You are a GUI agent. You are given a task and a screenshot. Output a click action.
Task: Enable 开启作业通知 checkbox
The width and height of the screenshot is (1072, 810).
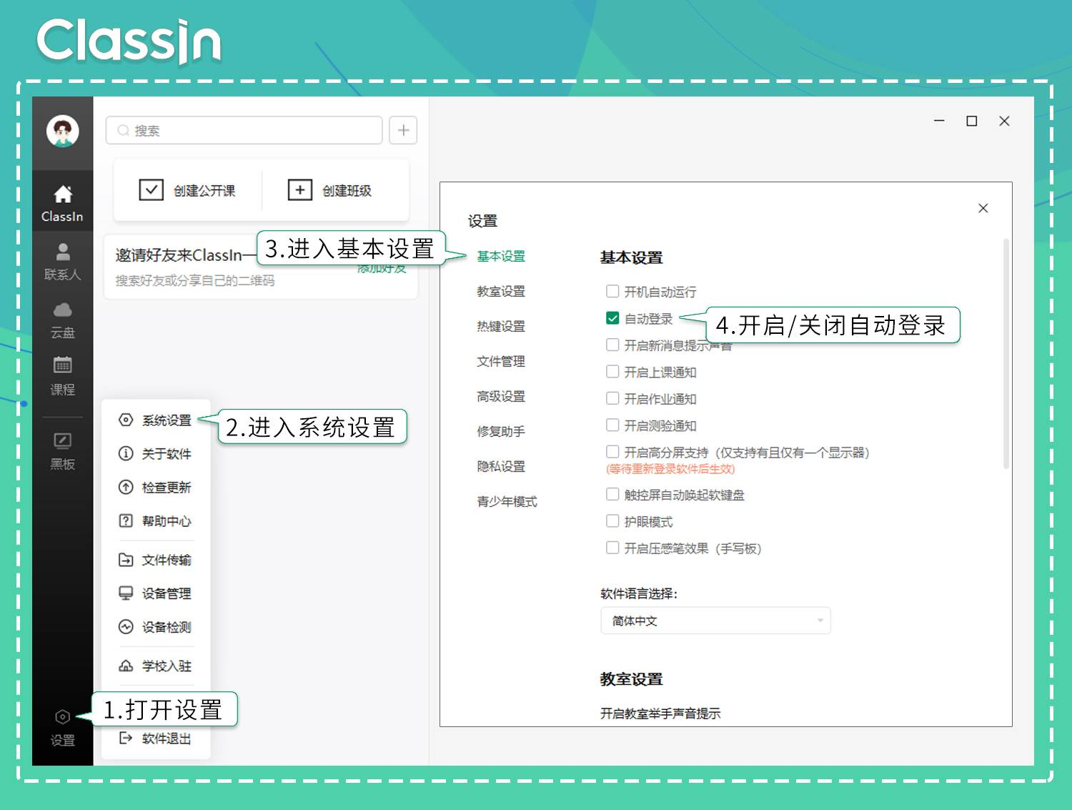(x=612, y=398)
